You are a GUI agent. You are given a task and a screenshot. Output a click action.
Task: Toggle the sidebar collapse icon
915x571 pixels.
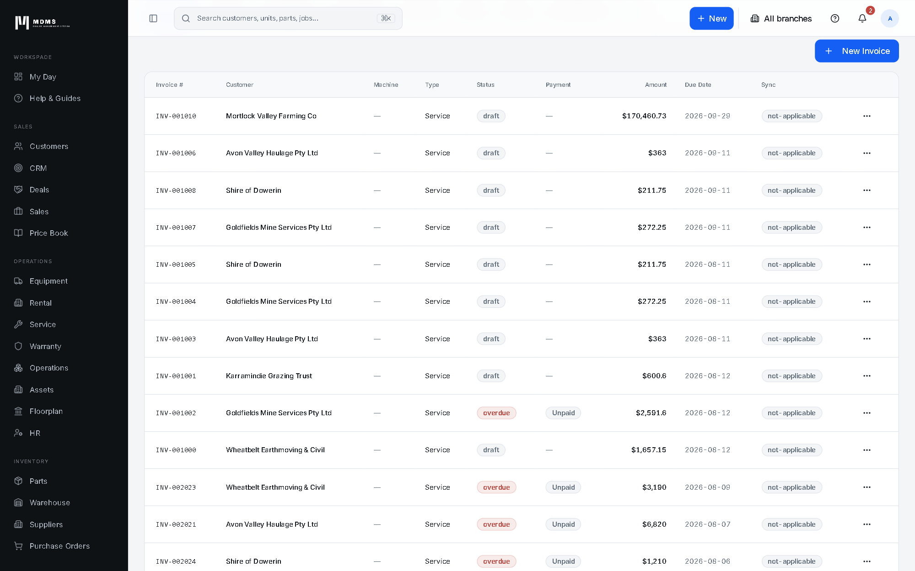click(x=153, y=18)
